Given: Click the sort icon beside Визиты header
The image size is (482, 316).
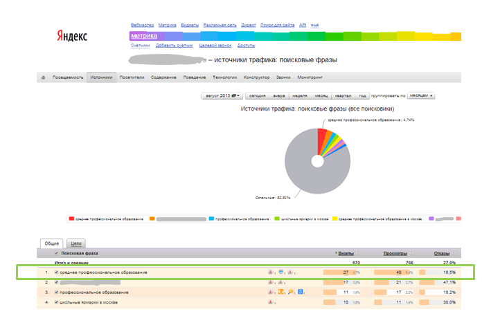Looking at the screenshot, I should (357, 253).
